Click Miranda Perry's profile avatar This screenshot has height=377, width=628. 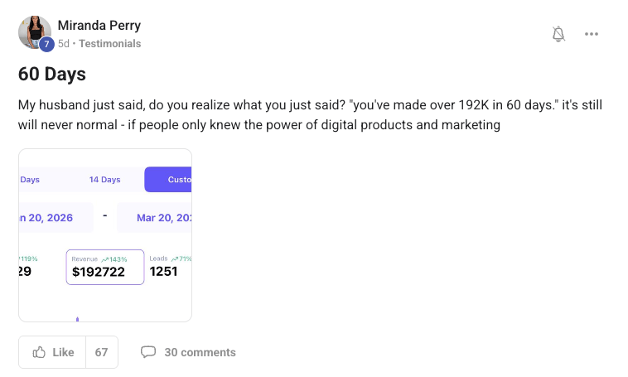click(x=33, y=31)
